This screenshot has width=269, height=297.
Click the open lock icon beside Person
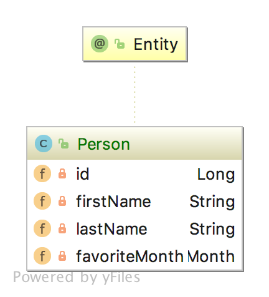point(64,144)
